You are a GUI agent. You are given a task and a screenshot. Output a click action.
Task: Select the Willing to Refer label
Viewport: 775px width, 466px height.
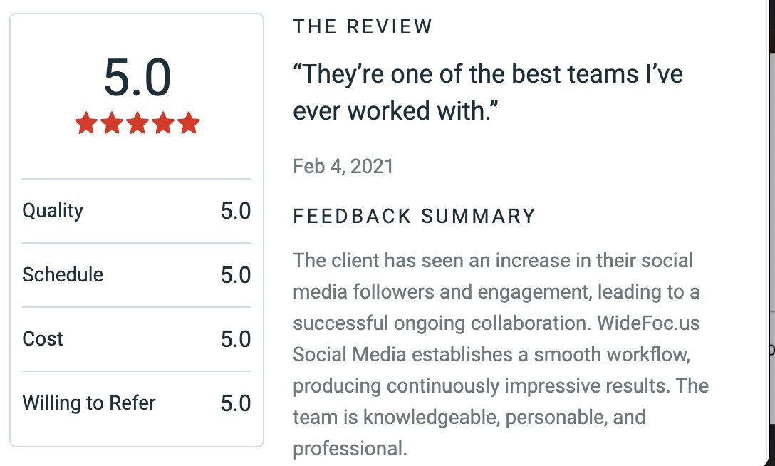89,403
